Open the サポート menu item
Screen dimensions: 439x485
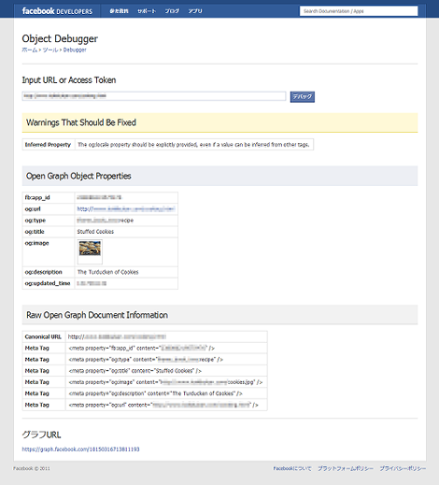147,11
